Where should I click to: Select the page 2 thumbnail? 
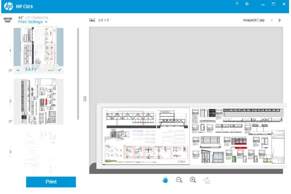39,101
